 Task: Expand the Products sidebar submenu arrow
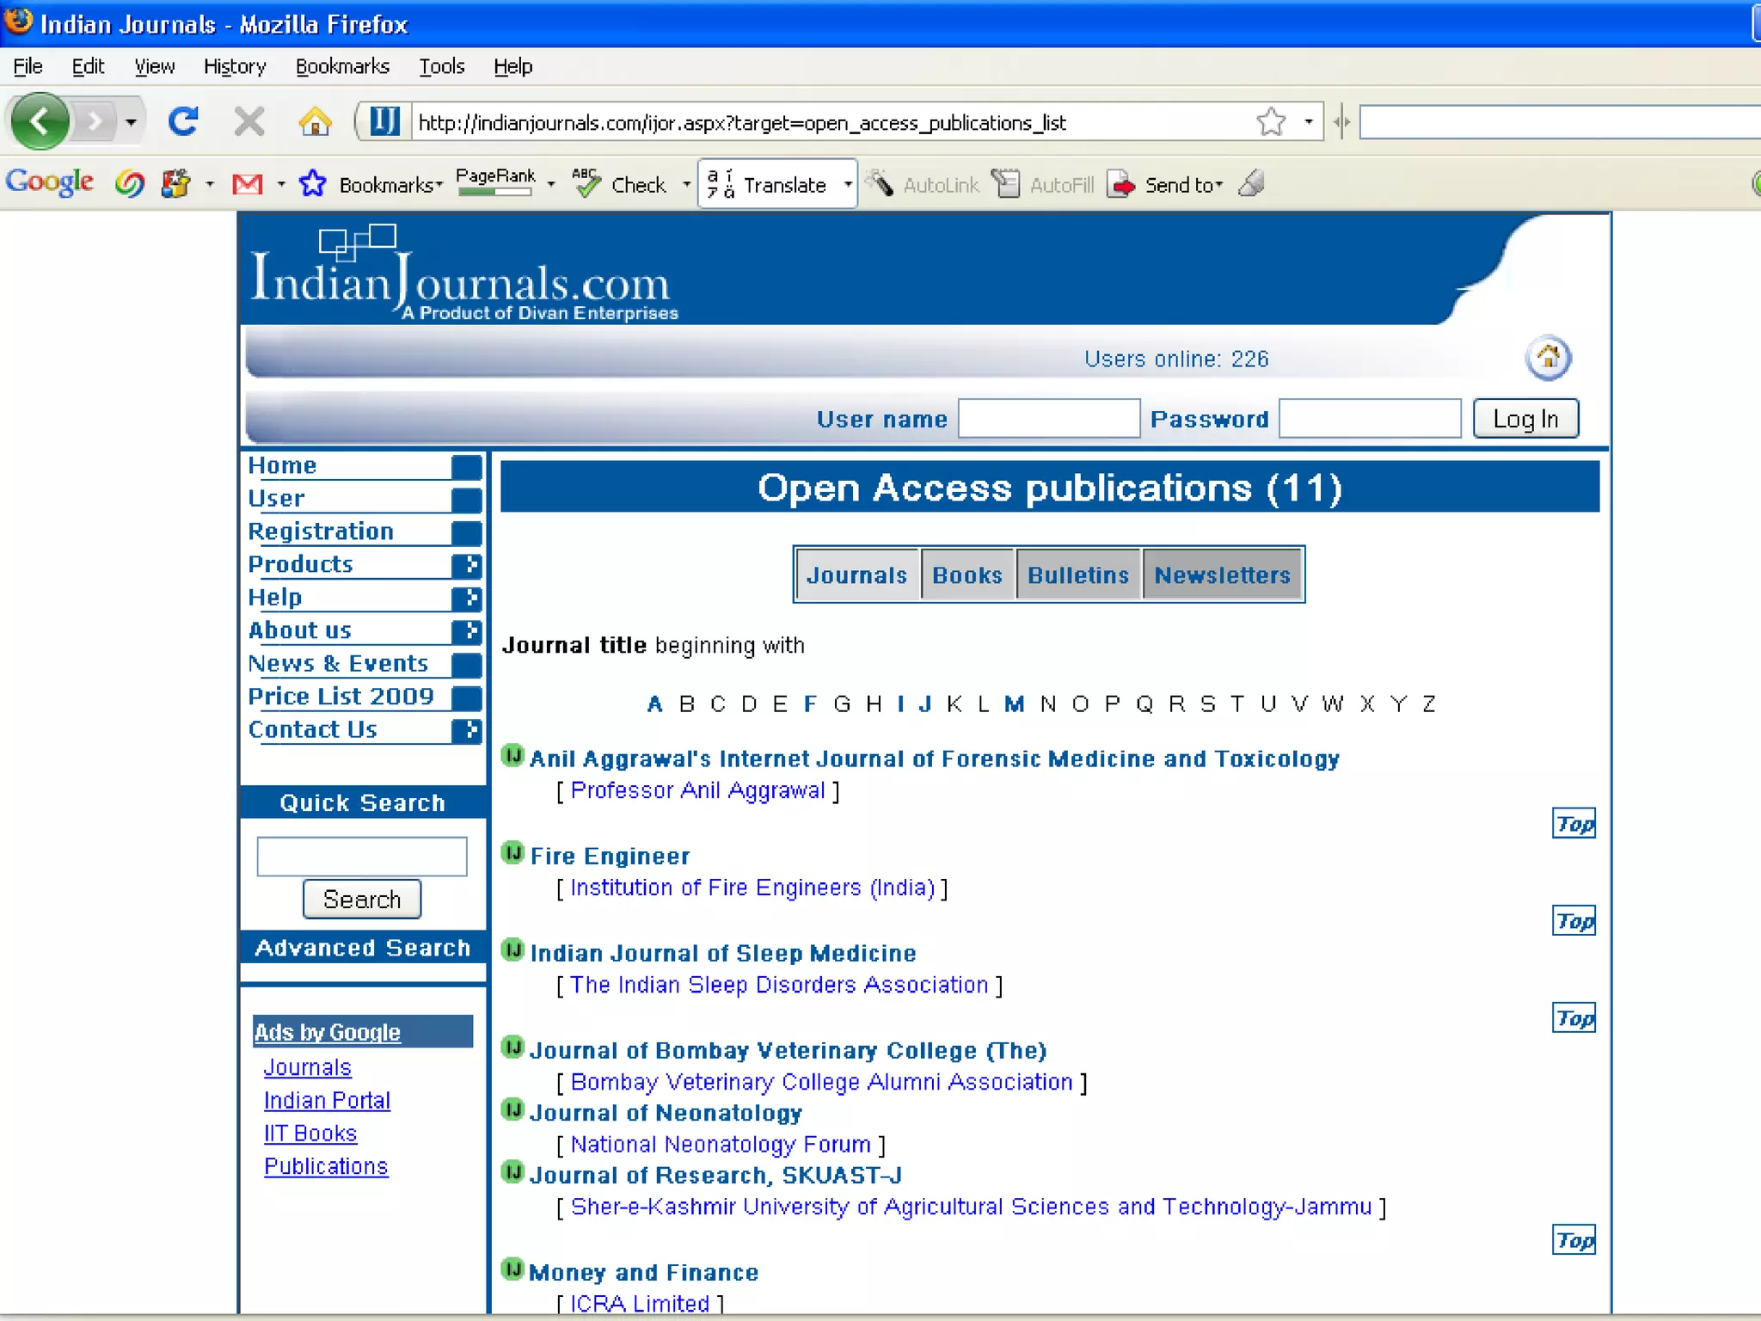tap(467, 565)
